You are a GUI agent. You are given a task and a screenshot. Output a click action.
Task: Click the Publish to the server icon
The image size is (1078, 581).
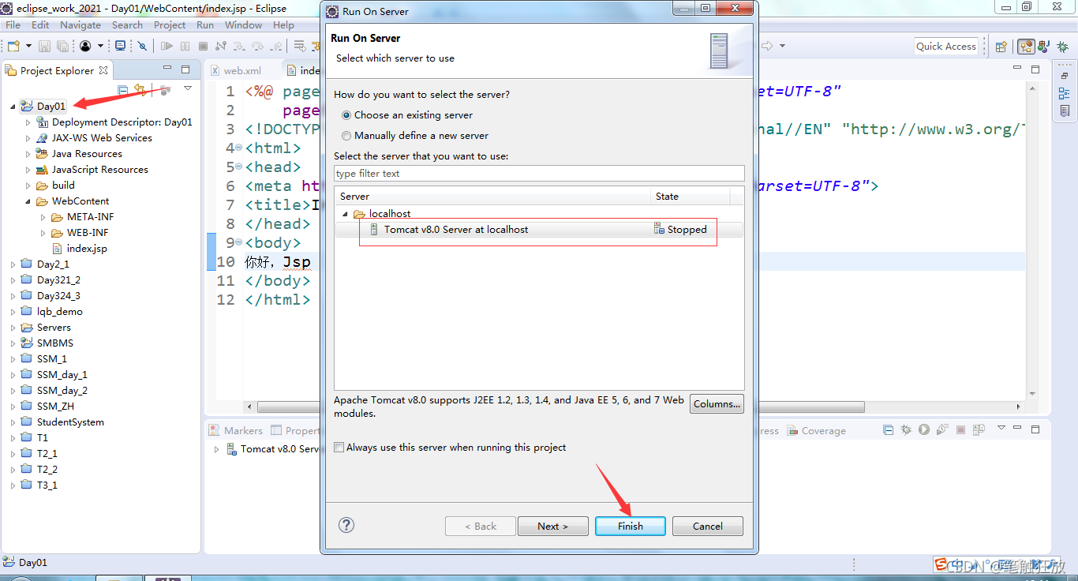(x=979, y=429)
